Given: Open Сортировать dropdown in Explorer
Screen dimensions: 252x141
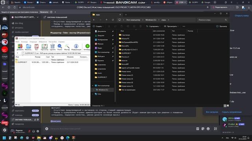Looking at the screenshot, I should [x=153, y=26].
